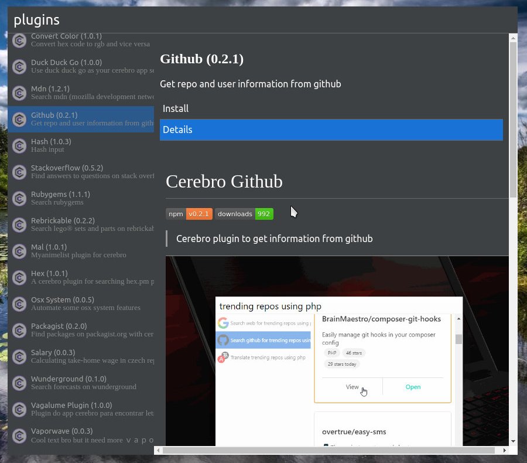Select the Vaporwave (0.0.3) plugin entry
The image size is (527, 463).
(x=81, y=435)
